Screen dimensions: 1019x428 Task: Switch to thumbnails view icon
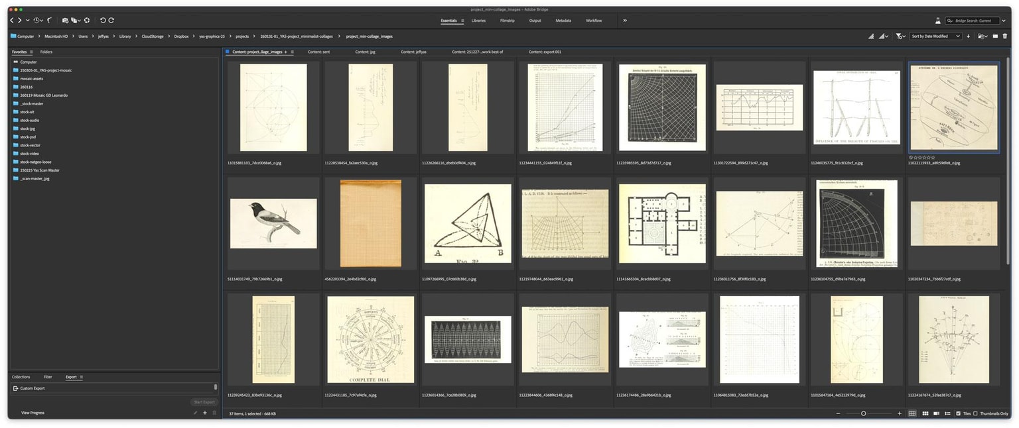point(925,413)
